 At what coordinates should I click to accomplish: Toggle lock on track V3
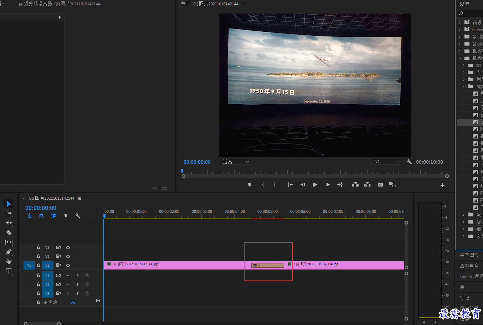(x=38, y=247)
